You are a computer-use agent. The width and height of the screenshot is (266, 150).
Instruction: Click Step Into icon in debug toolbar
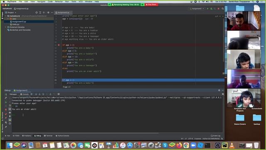point(39,94)
